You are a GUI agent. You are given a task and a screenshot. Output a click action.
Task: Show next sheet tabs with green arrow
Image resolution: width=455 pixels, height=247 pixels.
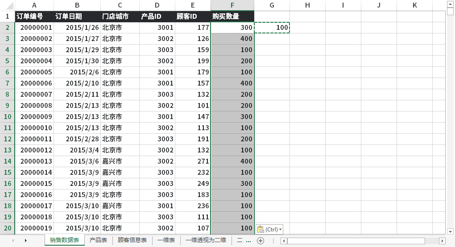coord(26,240)
